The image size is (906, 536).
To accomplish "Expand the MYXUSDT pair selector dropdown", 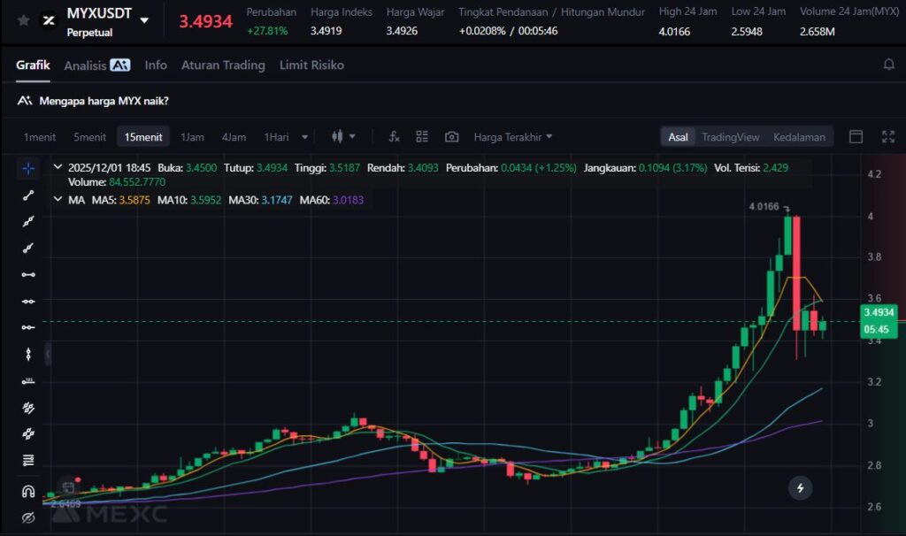I will click(x=144, y=20).
